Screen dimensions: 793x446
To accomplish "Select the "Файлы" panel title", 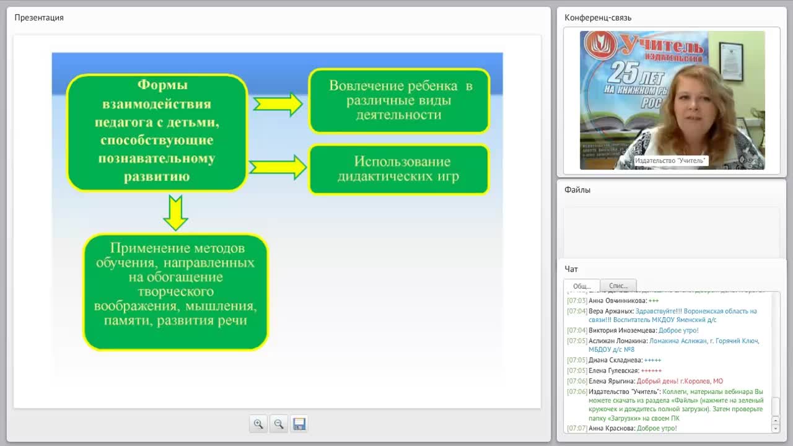I will pos(577,190).
